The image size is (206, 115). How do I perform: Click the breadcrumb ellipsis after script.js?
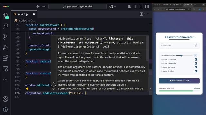[x=34, y=20]
